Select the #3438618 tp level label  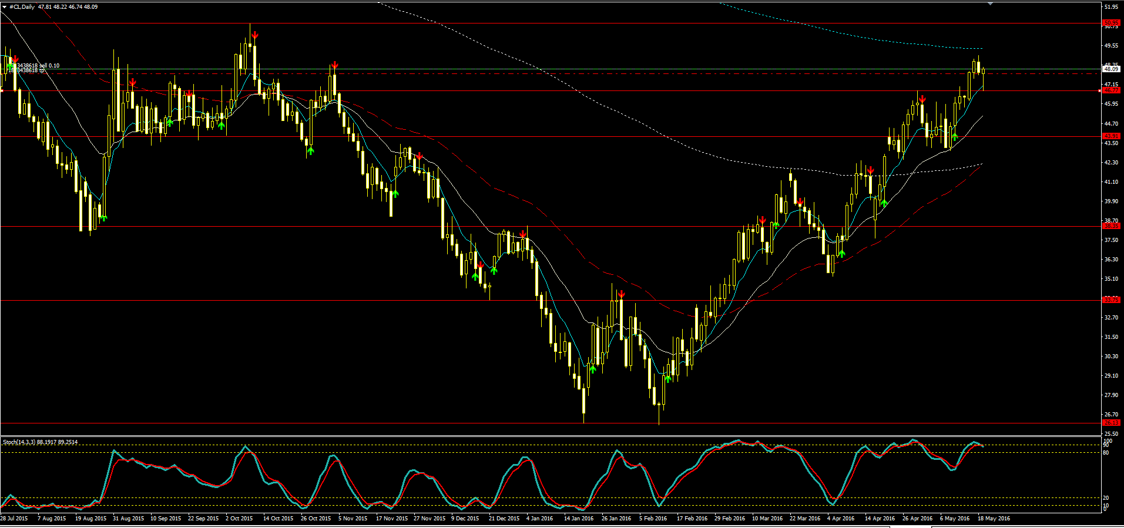[26, 70]
